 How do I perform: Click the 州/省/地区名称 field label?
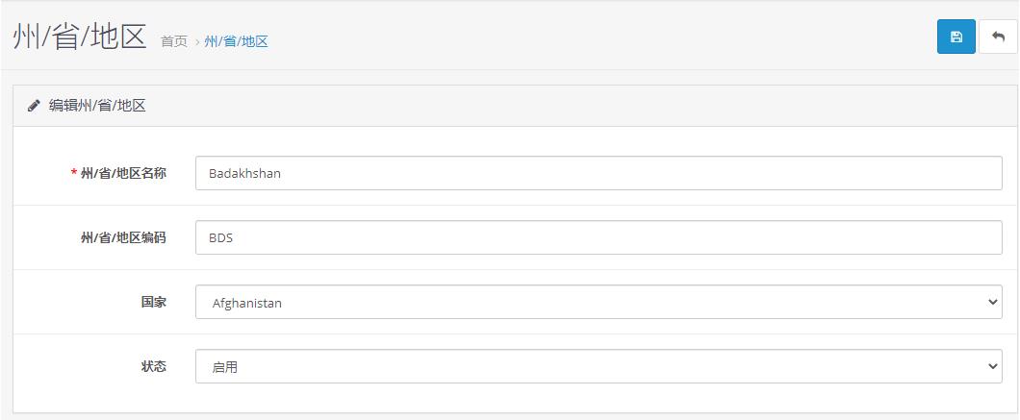(123, 173)
